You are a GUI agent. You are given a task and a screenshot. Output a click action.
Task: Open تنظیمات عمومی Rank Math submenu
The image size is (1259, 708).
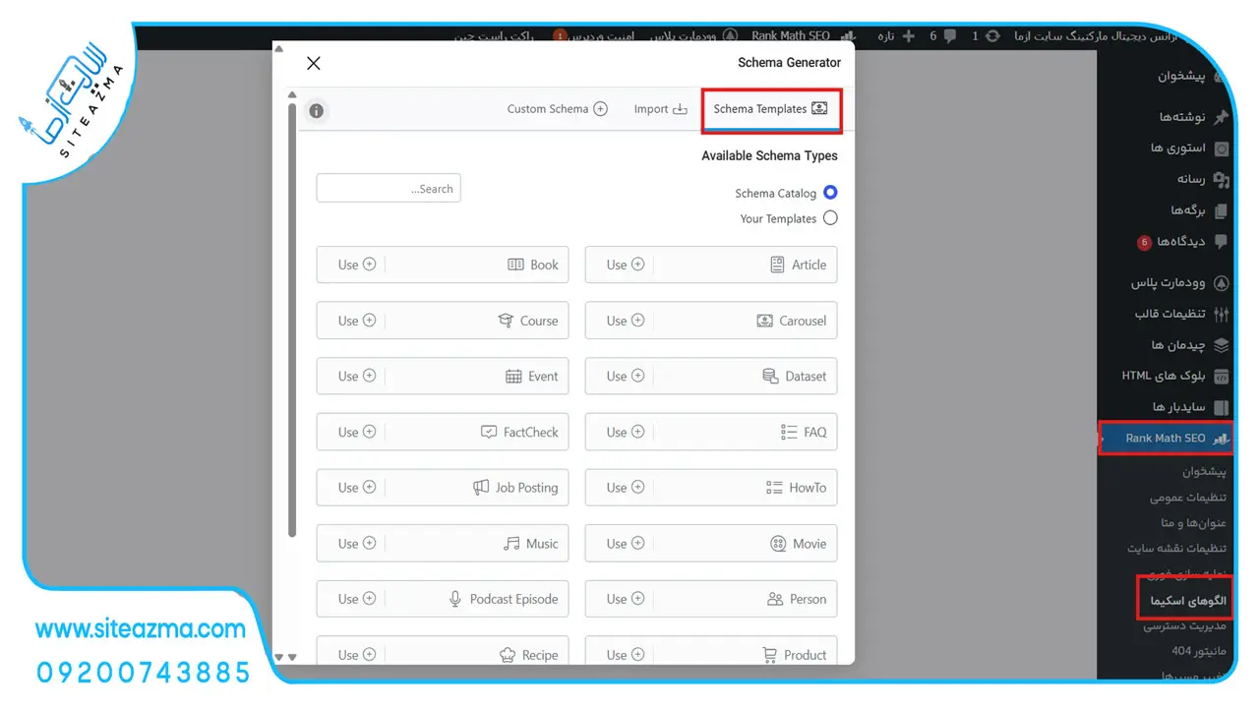(x=1188, y=498)
